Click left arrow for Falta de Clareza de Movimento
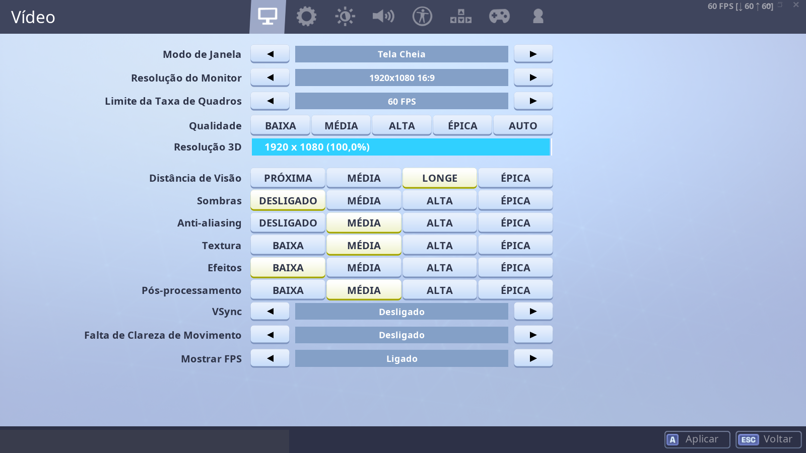The height and width of the screenshot is (453, 806). tap(270, 335)
